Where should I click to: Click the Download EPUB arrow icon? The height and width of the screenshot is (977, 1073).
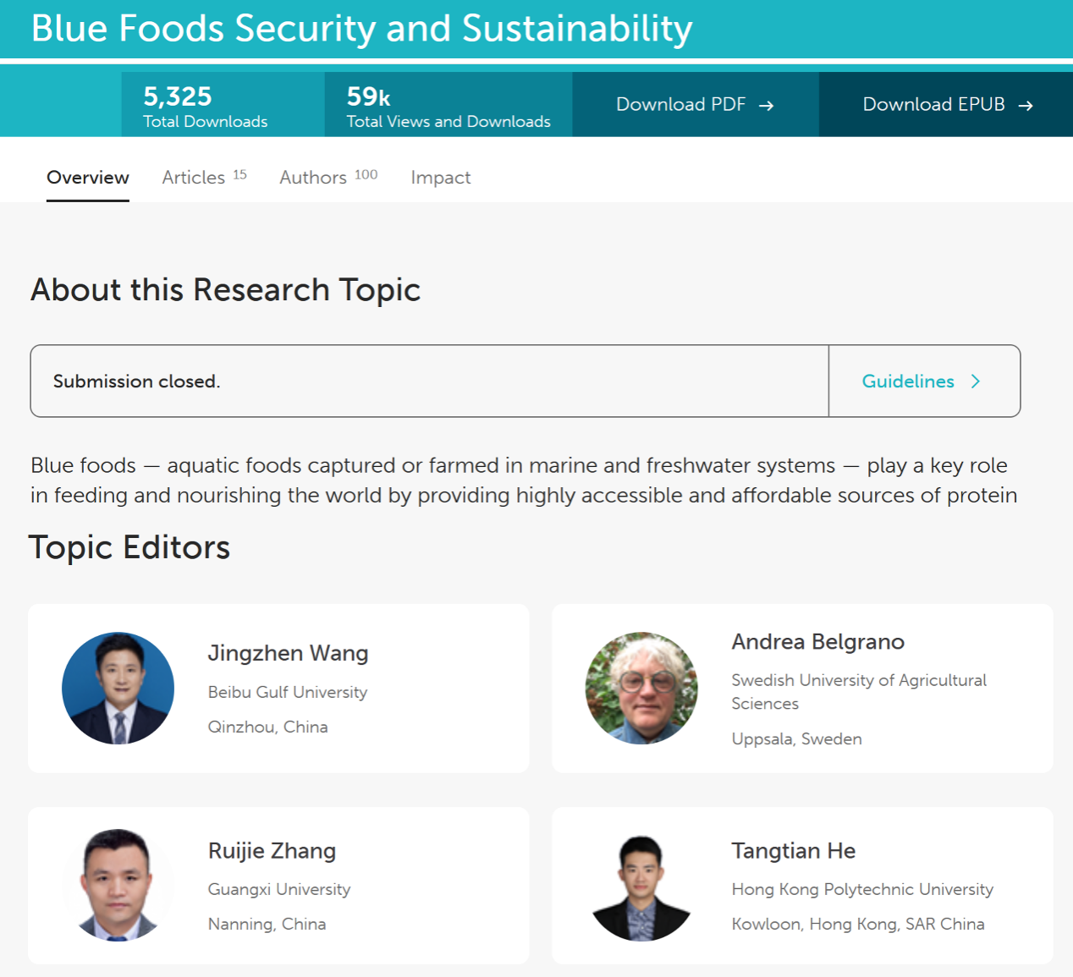[1026, 106]
